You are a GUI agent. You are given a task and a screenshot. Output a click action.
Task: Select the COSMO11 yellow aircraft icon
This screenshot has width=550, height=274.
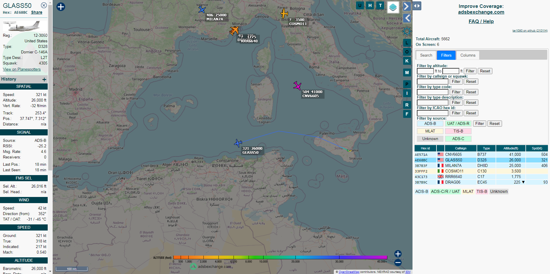(284, 13)
